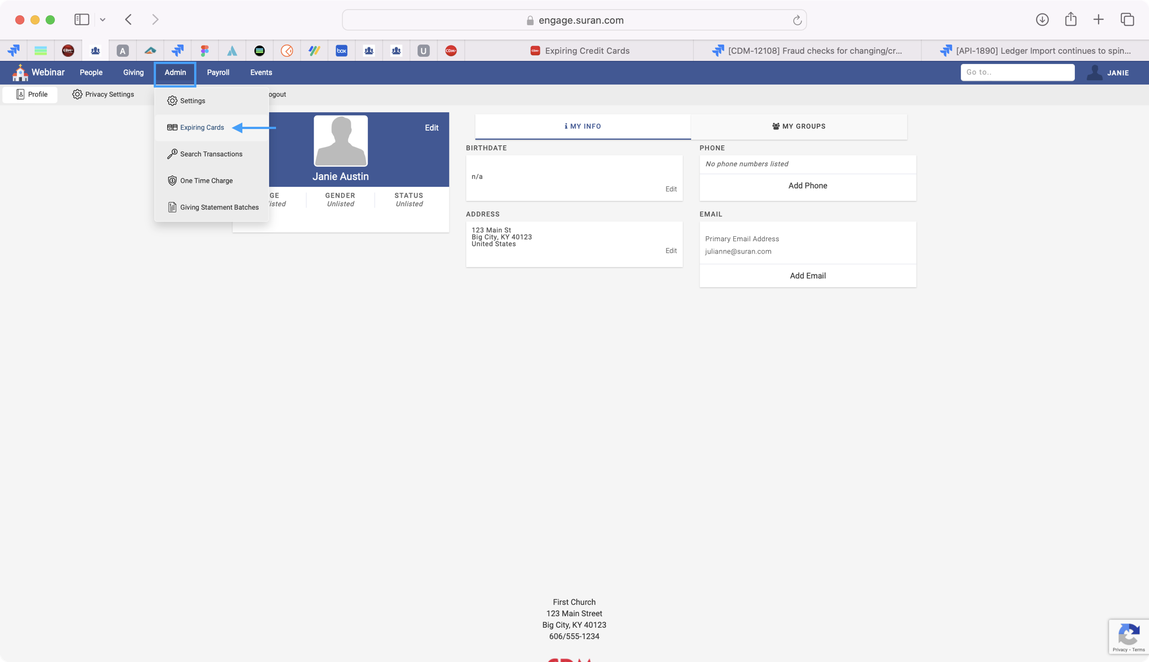Click the Settings gear icon in Admin menu

point(172,101)
